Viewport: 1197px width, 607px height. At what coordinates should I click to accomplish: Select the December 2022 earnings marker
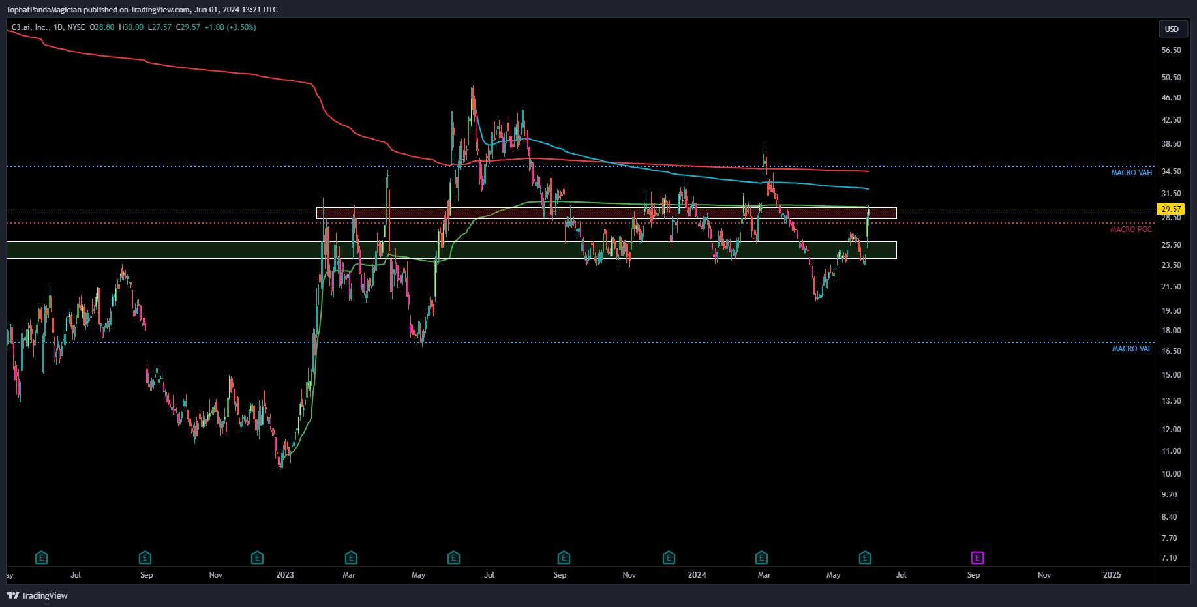pos(257,557)
